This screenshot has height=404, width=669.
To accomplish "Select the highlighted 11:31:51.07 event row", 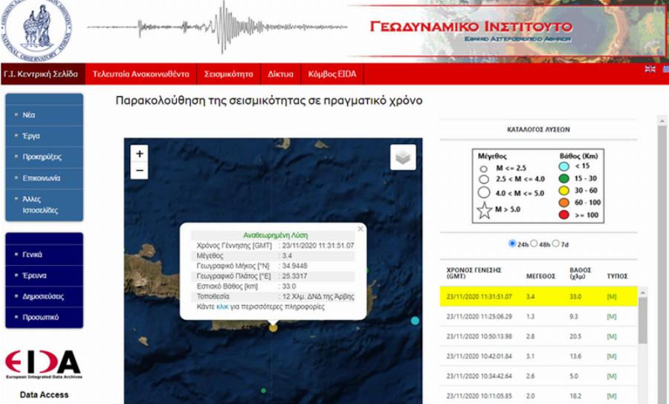I will click(538, 296).
